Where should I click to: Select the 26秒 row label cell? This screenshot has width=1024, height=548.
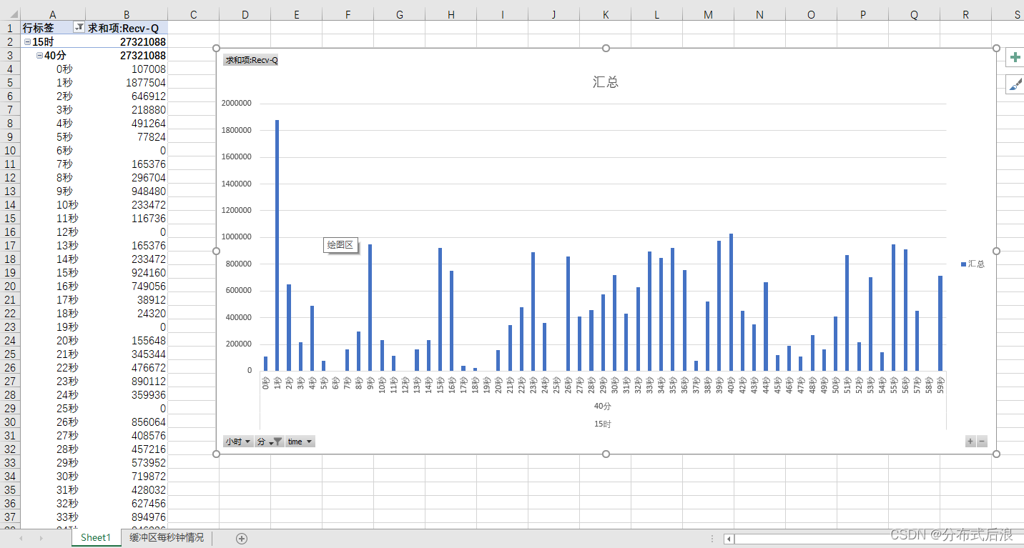52,422
